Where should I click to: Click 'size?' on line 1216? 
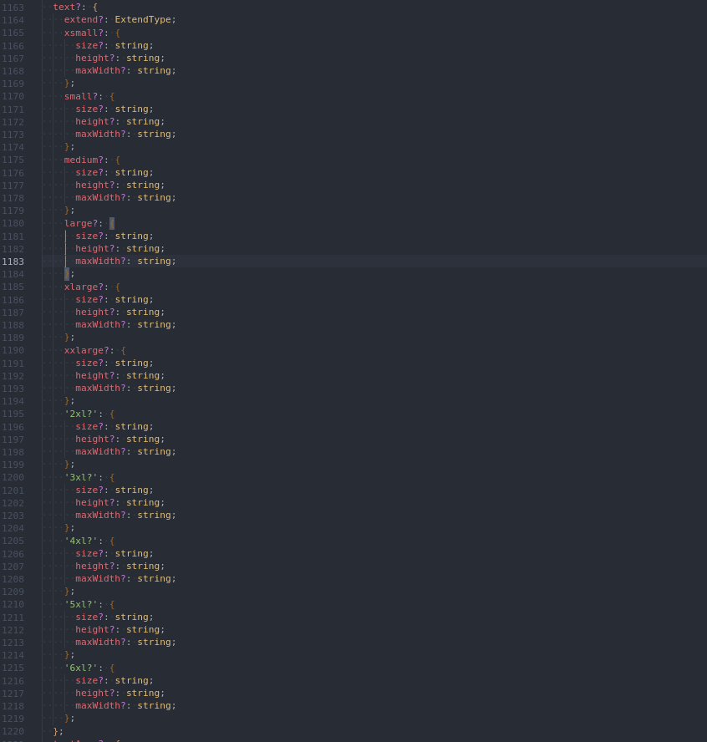pos(89,680)
